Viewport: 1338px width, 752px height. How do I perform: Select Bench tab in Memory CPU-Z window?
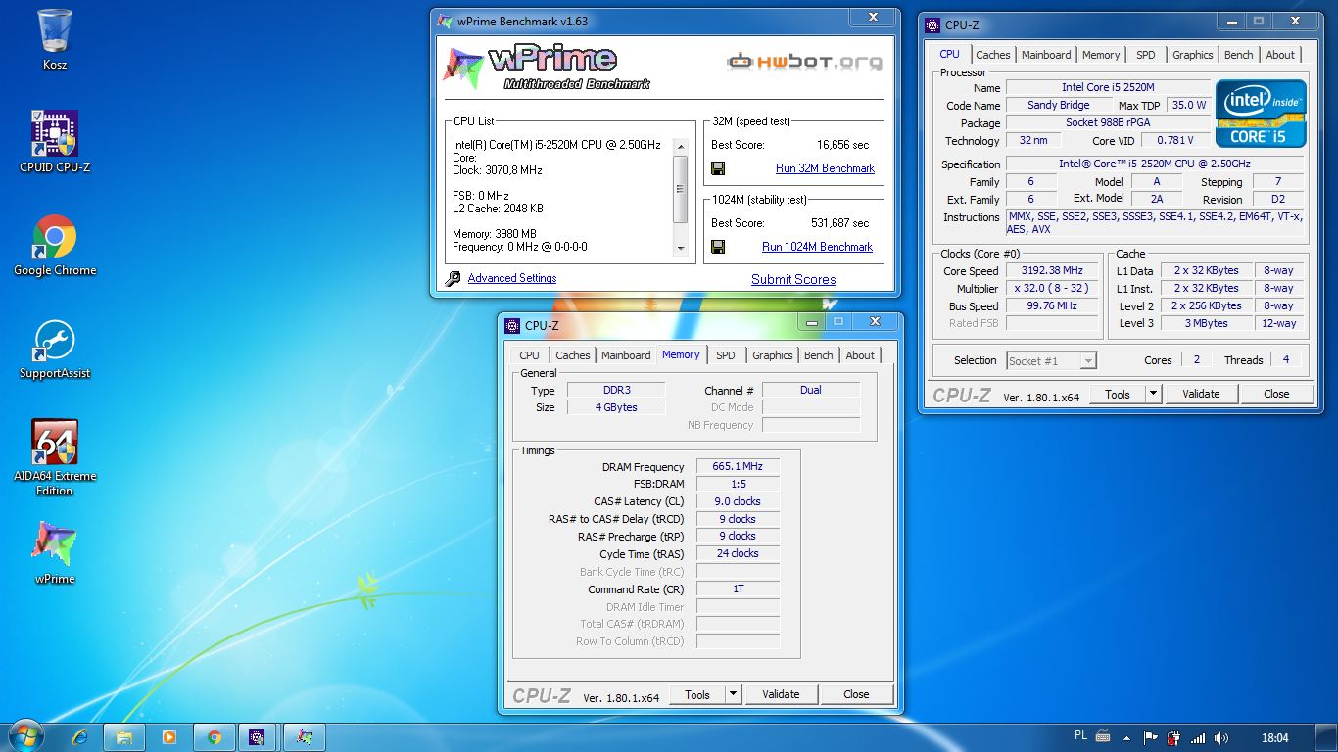(818, 355)
